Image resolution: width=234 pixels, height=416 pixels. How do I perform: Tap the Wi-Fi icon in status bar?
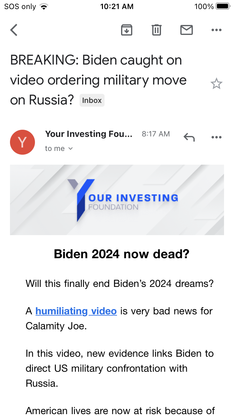pos(44,7)
